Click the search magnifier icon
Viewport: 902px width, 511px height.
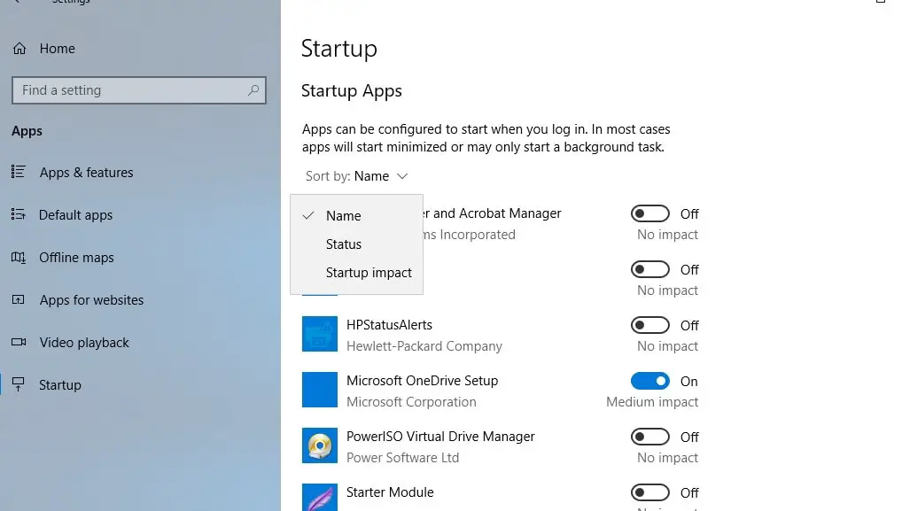(x=253, y=90)
